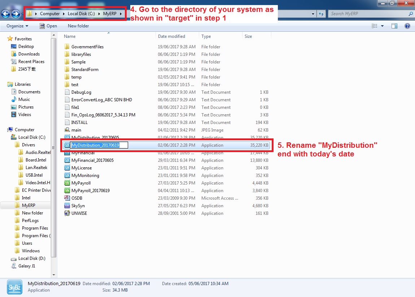Open the change view dropdown arrow
The height and width of the screenshot is (297, 415).
point(383,26)
